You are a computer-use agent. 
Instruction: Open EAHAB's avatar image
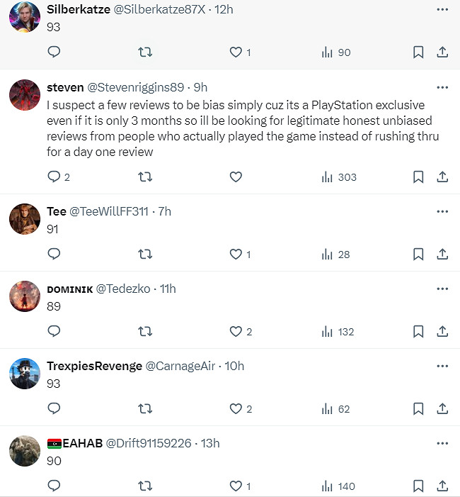(x=25, y=452)
